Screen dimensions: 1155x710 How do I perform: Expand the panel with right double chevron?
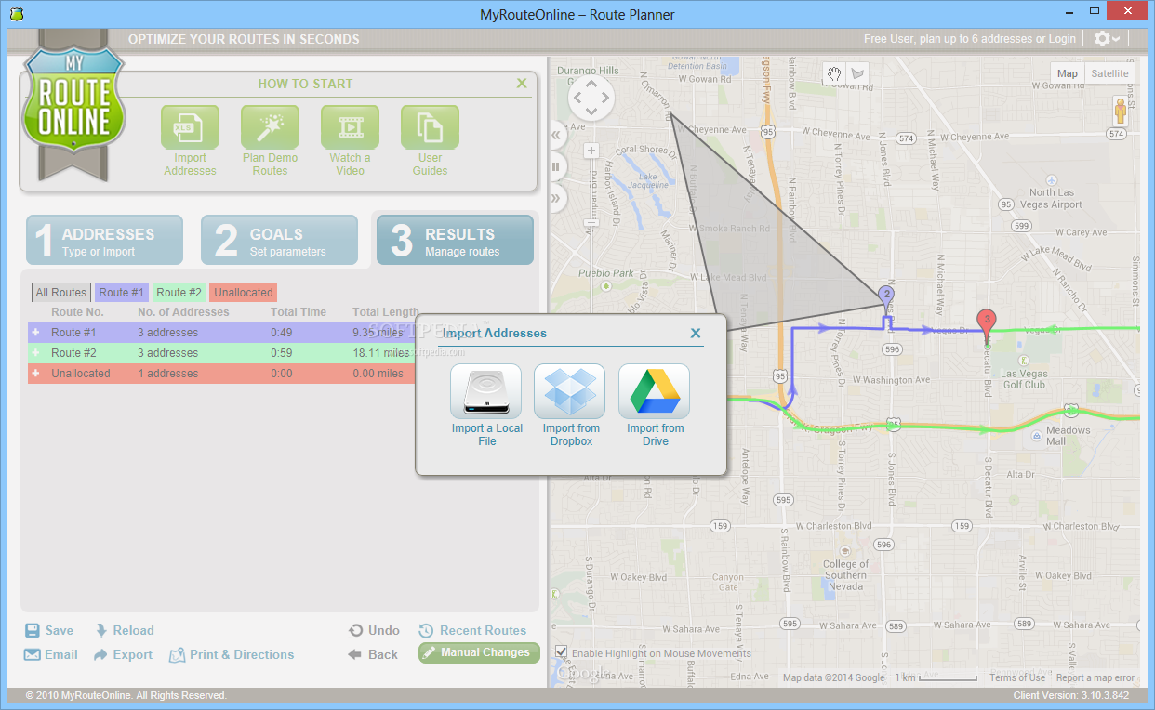[x=557, y=197]
